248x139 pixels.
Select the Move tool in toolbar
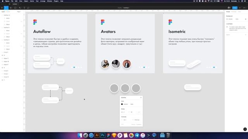tap(6, 8)
